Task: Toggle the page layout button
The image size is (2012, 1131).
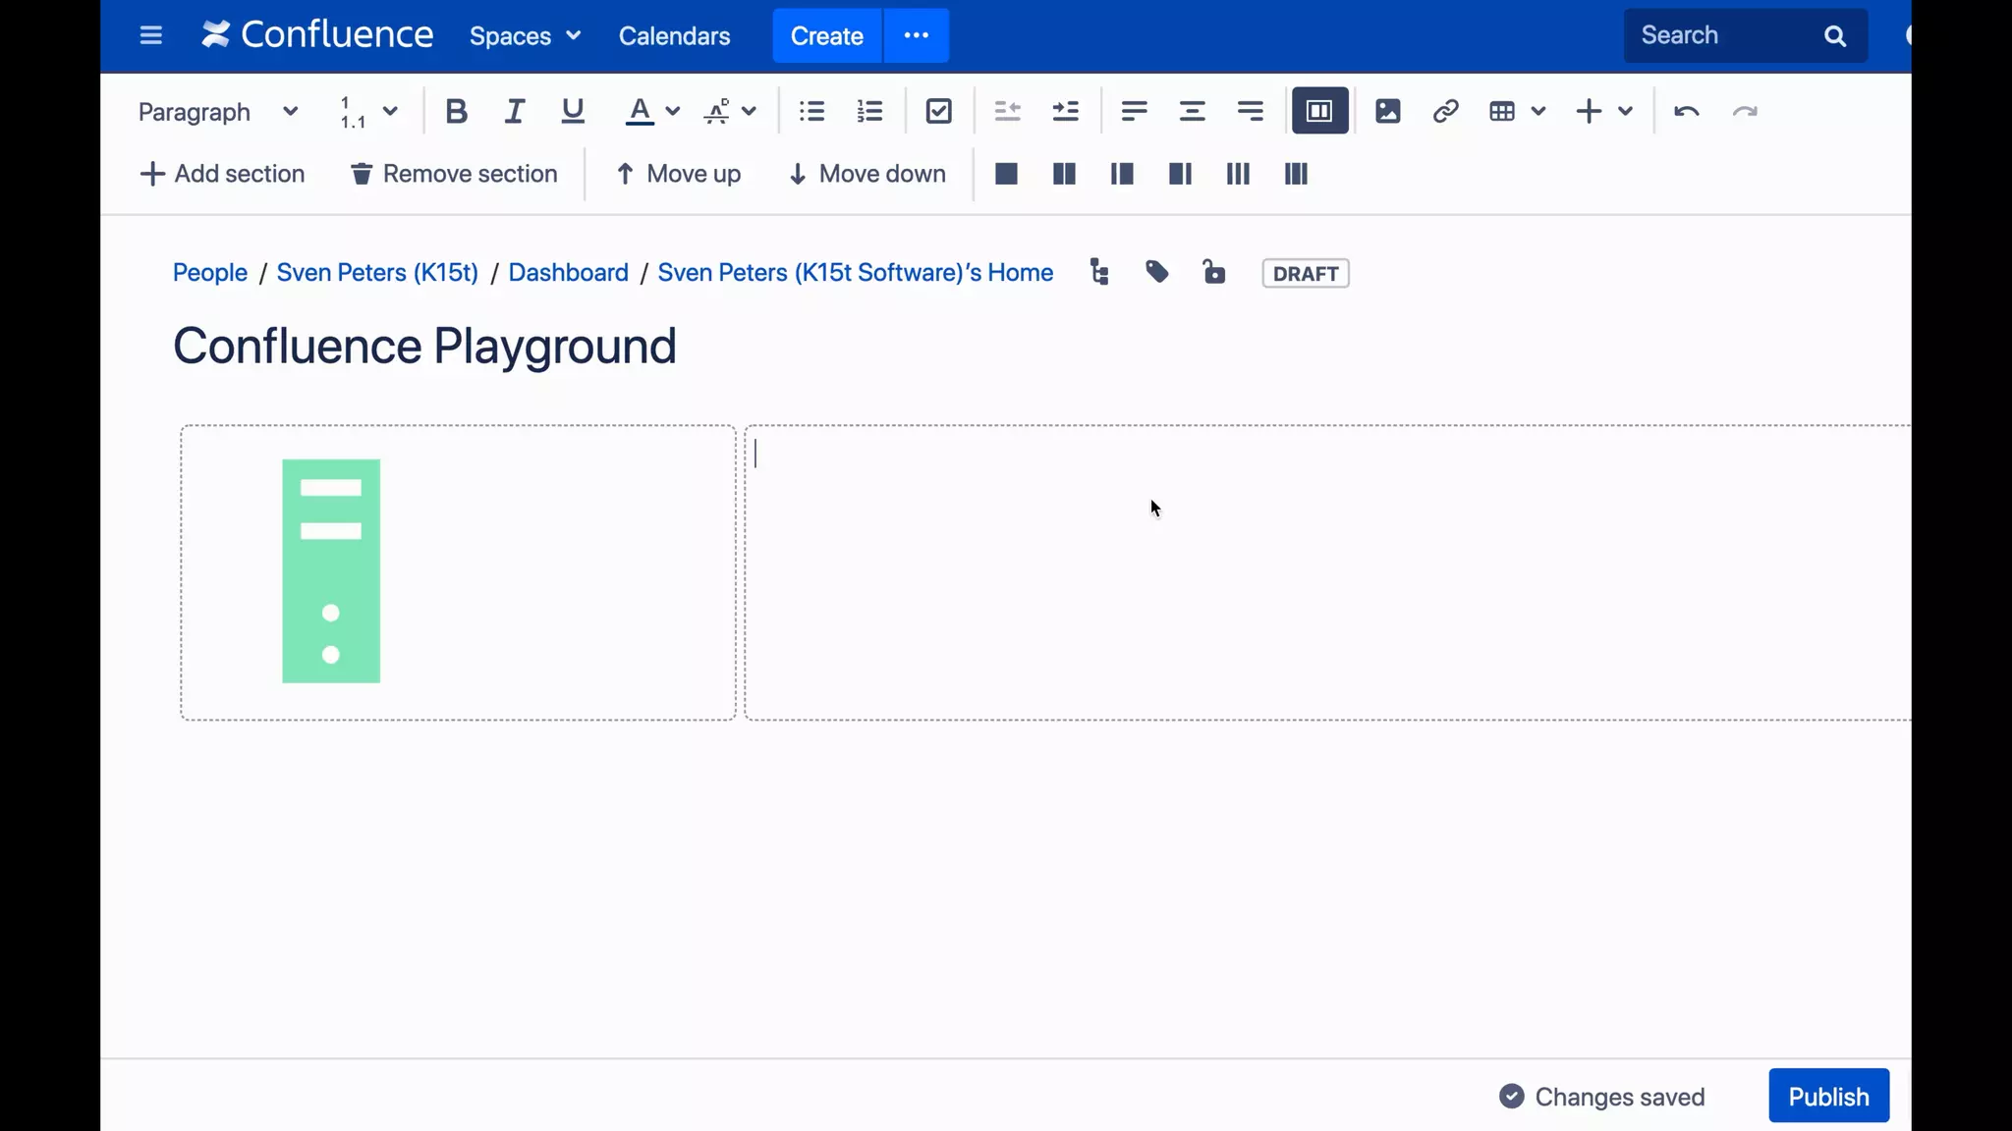Action: (1319, 112)
